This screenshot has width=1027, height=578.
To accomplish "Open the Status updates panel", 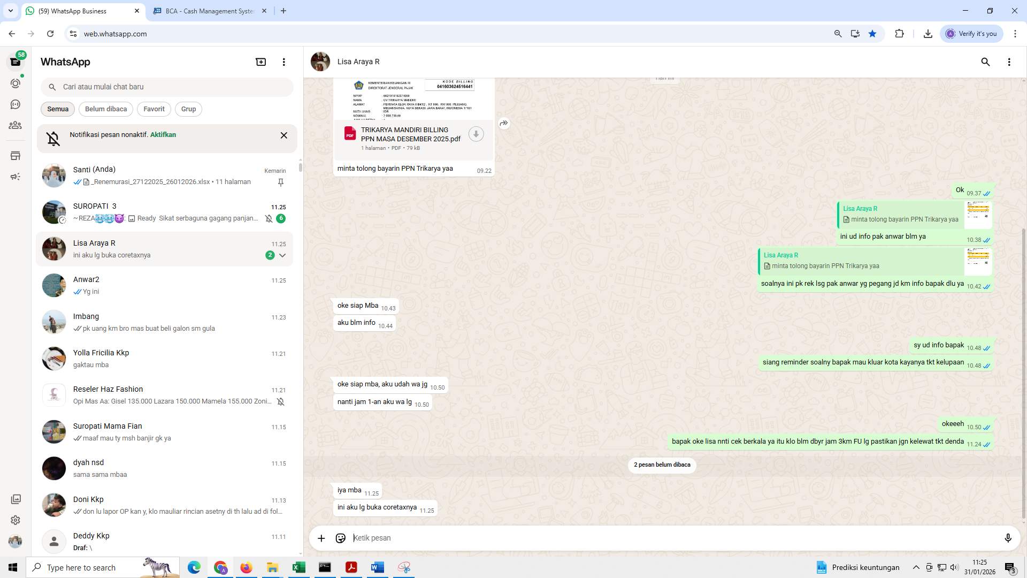I will click(16, 83).
